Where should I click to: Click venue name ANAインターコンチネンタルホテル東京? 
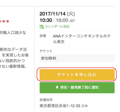(x=82, y=39)
